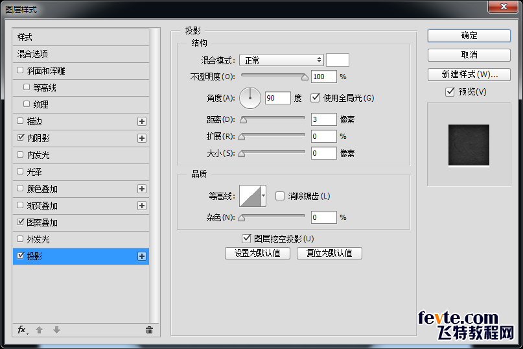Click the 杂色 value field
This screenshot has width=523, height=349.
point(323,217)
